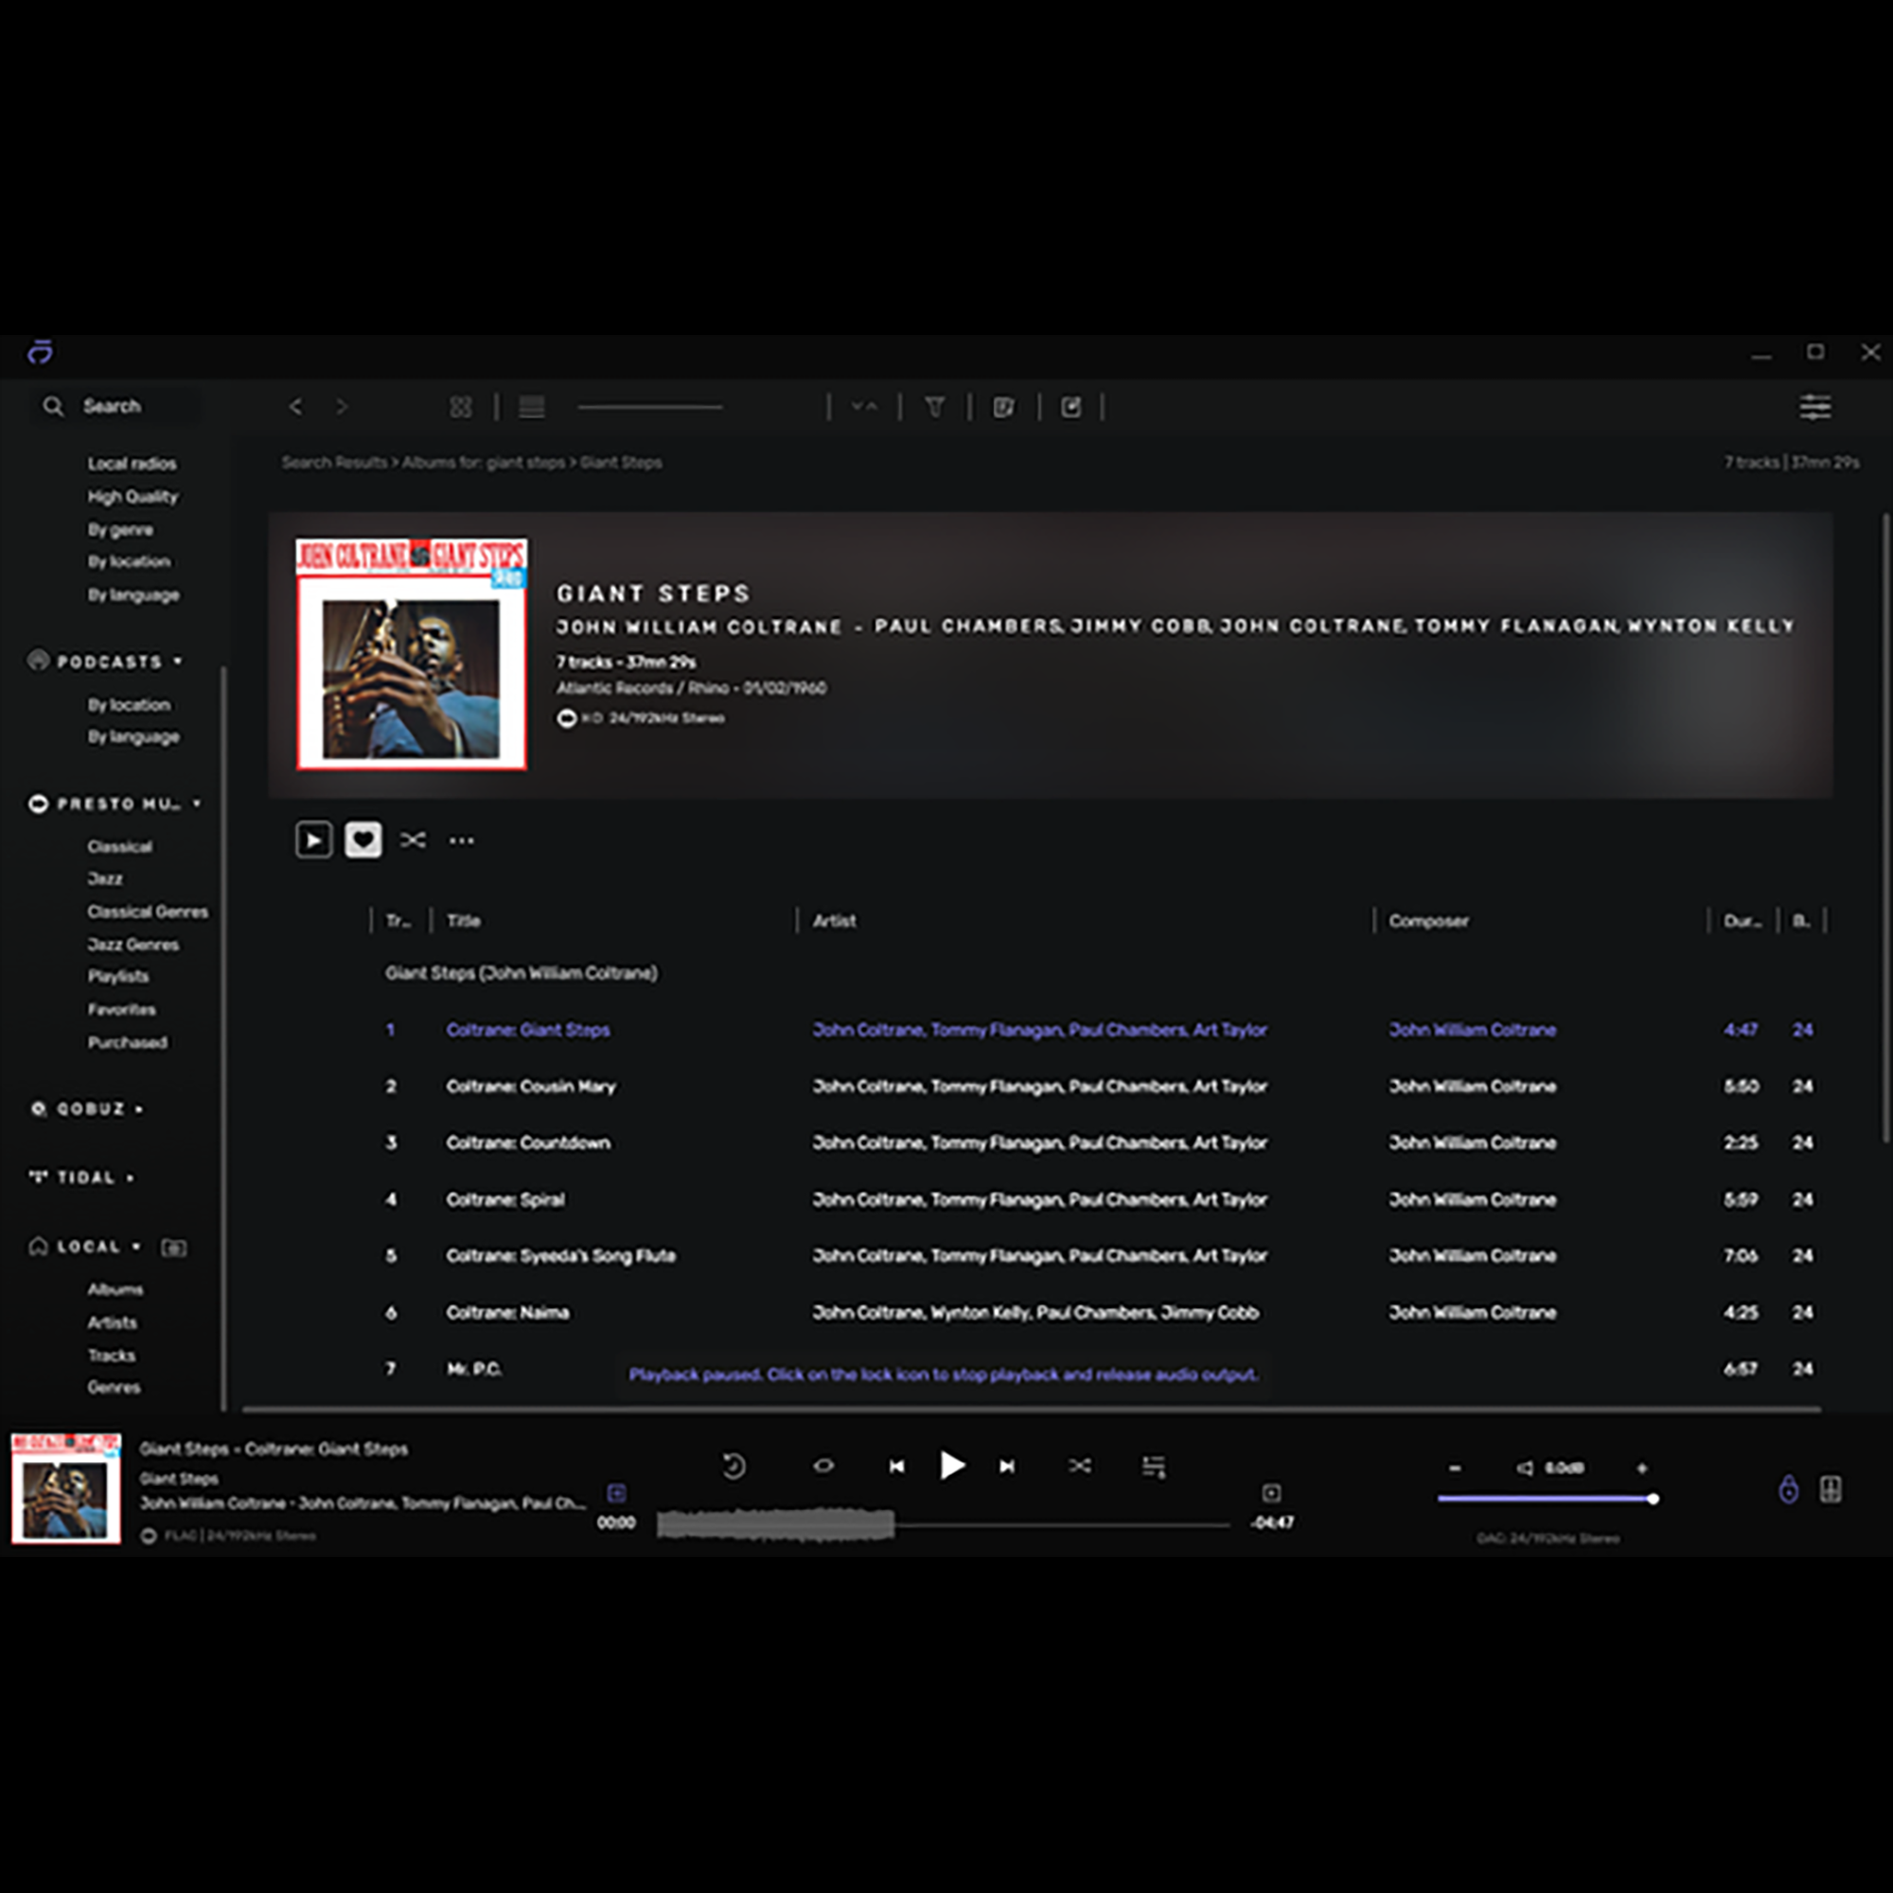Viewport: 1893px width, 1893px height.
Task: Click the filter funnel icon in toolbar
Action: point(935,407)
